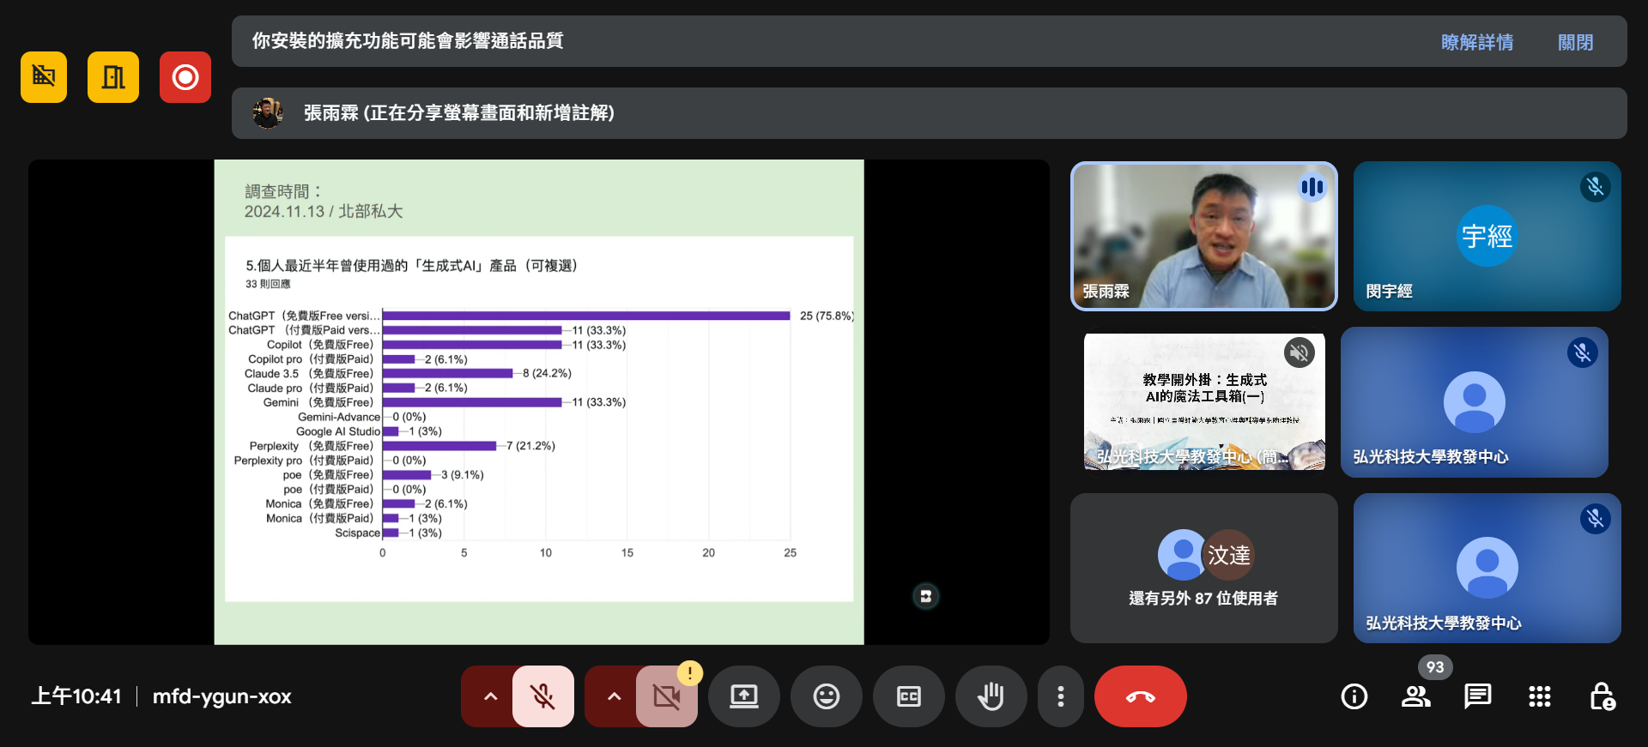The height and width of the screenshot is (747, 1648).
Task: Toggle the microphone mute button
Action: [543, 696]
